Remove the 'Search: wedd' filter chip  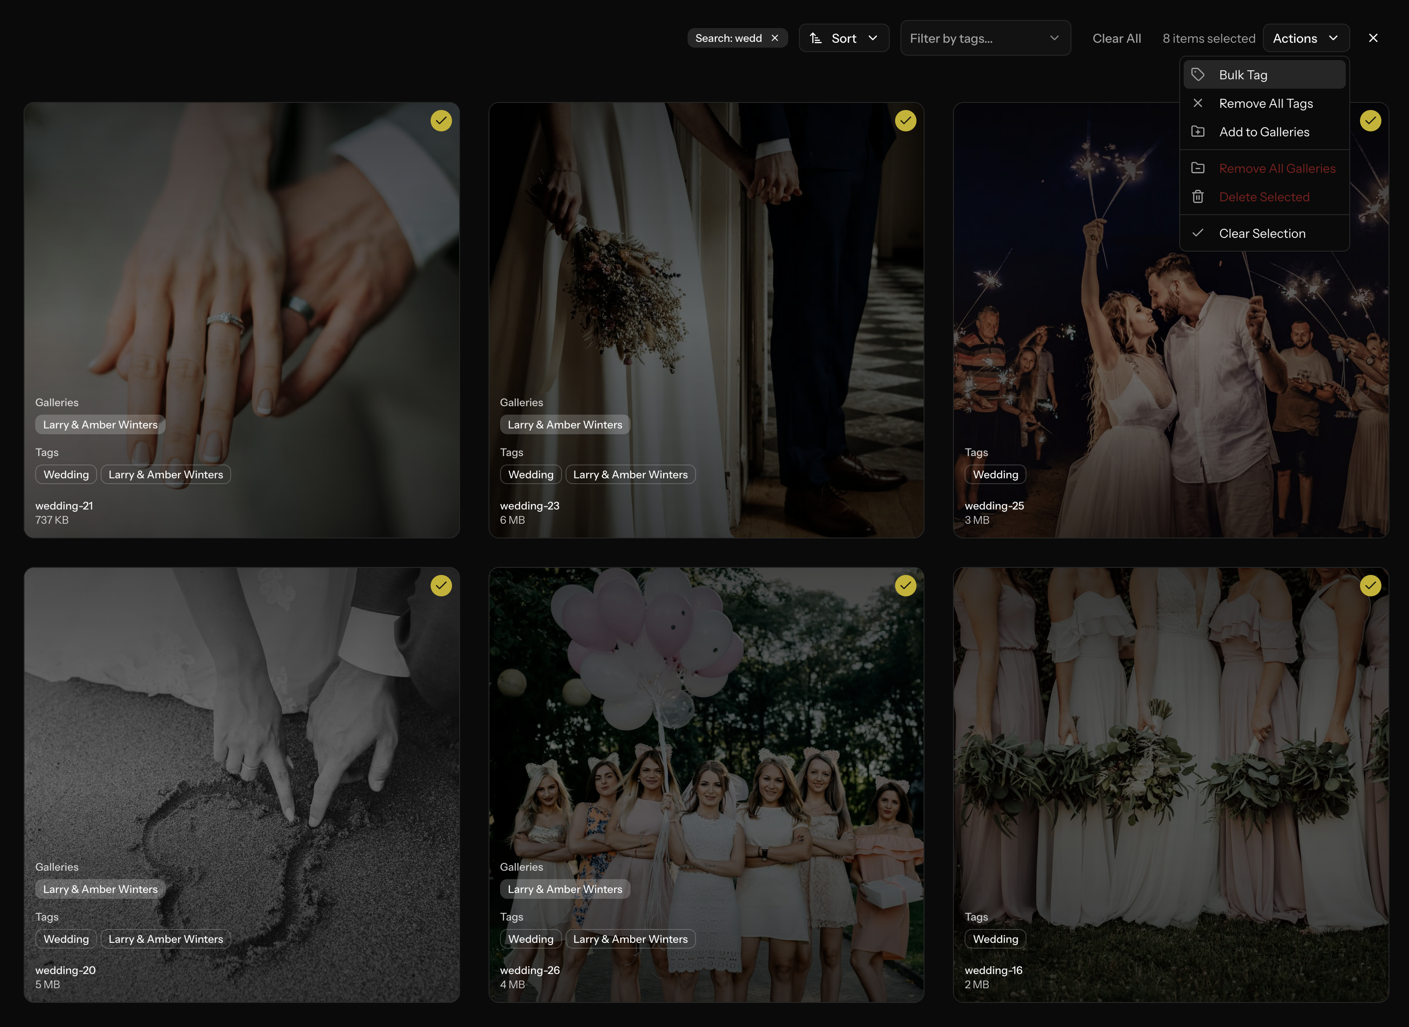tap(775, 39)
